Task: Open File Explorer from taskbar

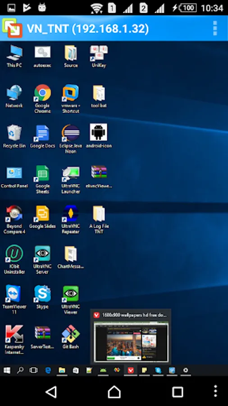Action: [x=62, y=370]
